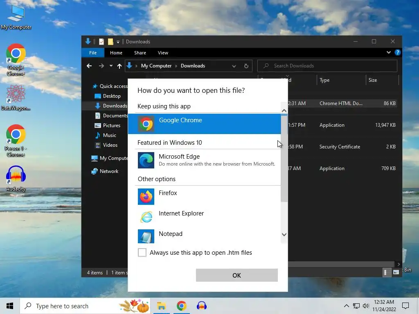Open the DataWagon desktop shortcut
Viewport: 419px width, 314px height.
[16, 97]
